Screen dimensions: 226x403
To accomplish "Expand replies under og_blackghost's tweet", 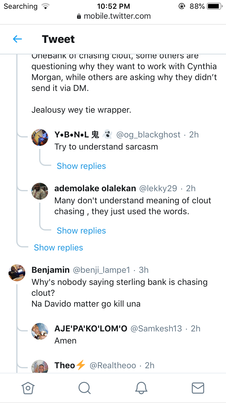I will click(81, 166).
